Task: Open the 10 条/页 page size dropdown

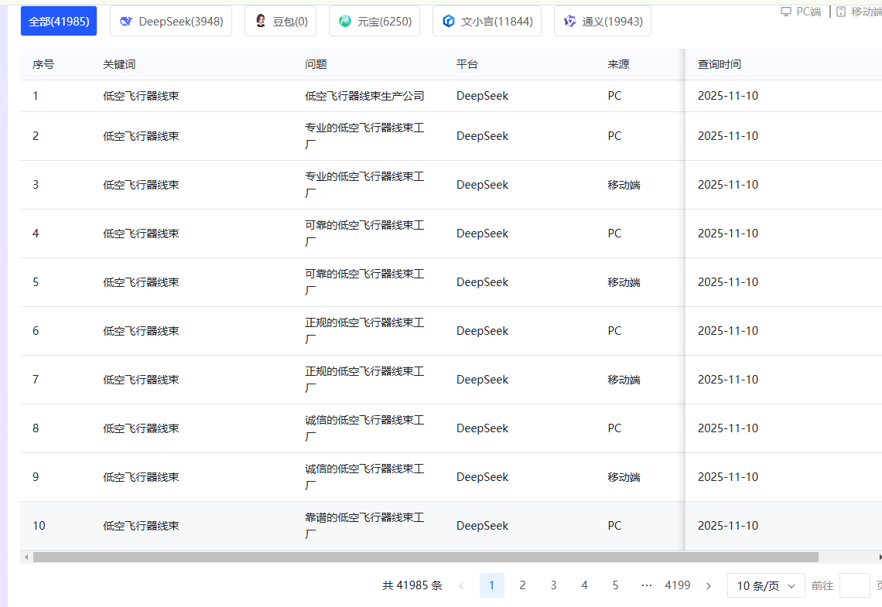Action: point(766,586)
